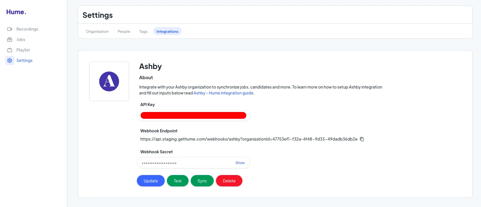Switch to the Organization tab
Image resolution: width=481 pixels, height=207 pixels.
click(x=97, y=31)
